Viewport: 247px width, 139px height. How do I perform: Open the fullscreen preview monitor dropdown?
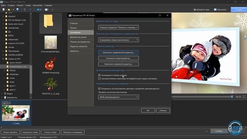pos(118,40)
